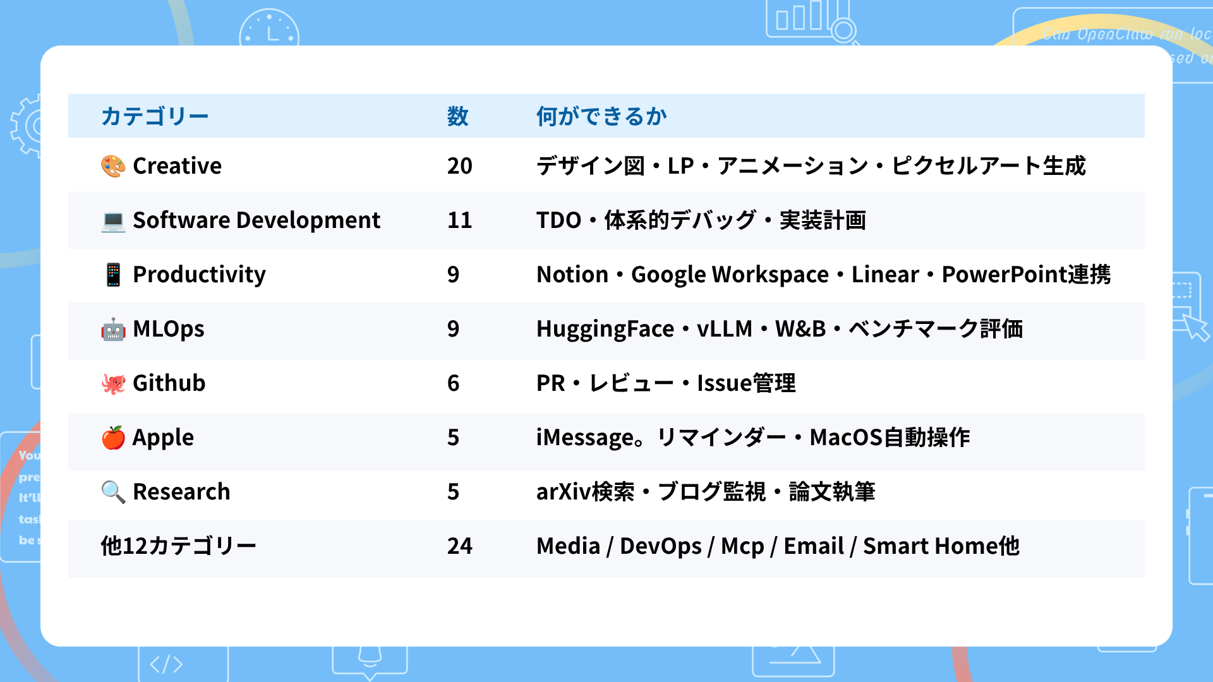The width and height of the screenshot is (1213, 682).
Task: Click the Notion・Google Workspace description text
Action: tap(823, 275)
